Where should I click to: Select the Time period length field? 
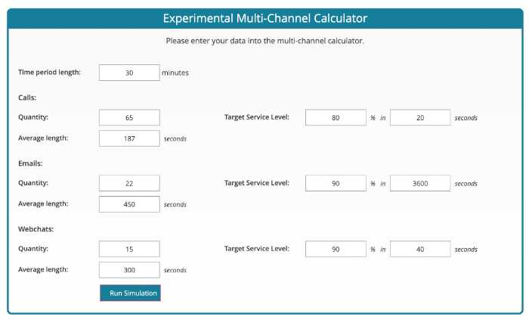pos(129,73)
